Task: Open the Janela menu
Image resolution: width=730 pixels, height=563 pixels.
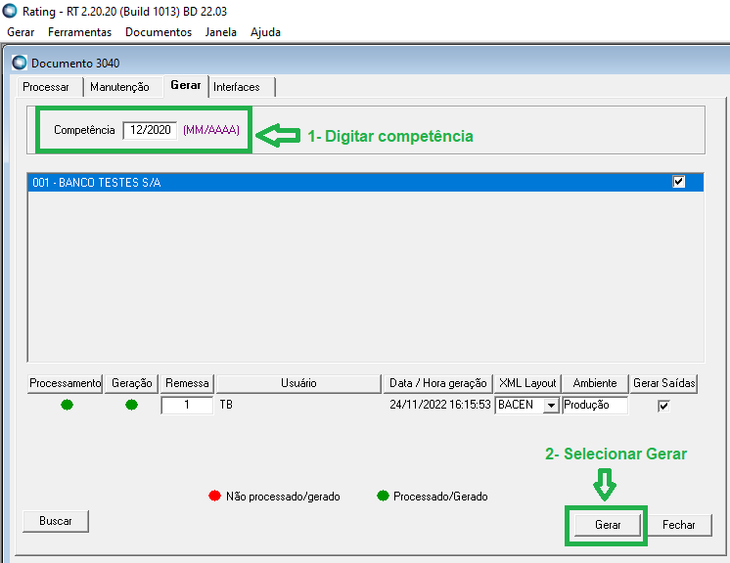Action: [221, 32]
